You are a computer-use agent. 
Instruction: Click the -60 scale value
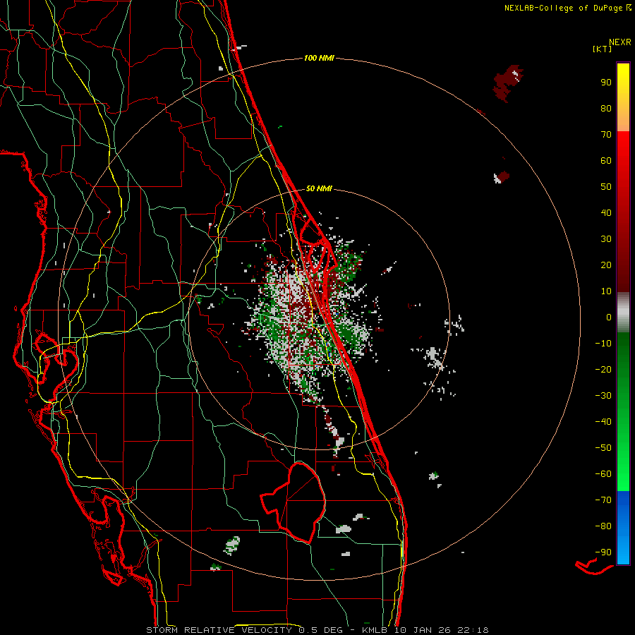603,474
